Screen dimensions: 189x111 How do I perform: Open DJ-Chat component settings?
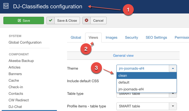(15, 107)
